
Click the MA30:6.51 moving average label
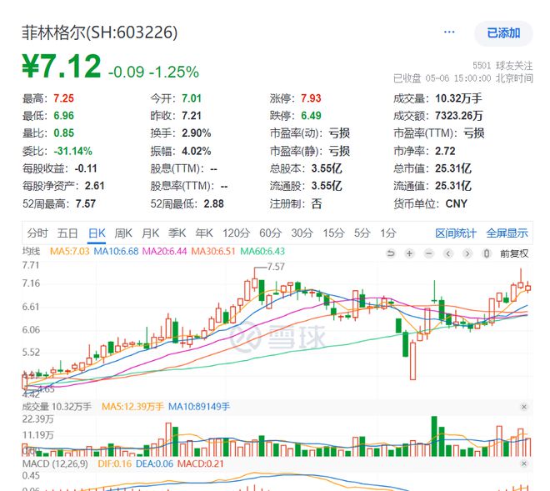(212, 251)
